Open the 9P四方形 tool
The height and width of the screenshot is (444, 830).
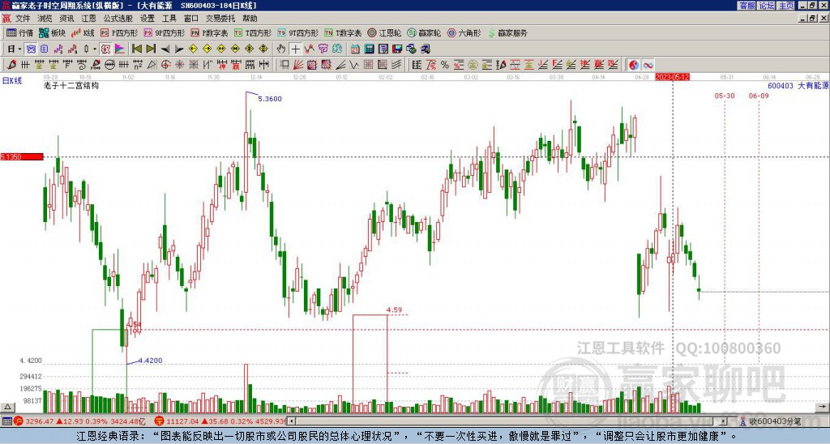(x=164, y=32)
